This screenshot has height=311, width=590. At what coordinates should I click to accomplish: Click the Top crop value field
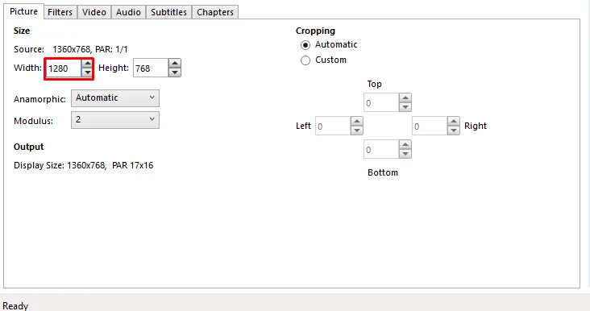point(381,102)
